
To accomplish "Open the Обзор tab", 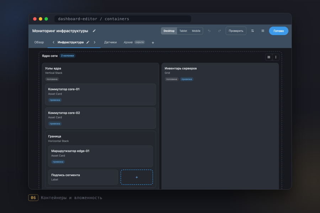I will pyautogui.click(x=39, y=42).
